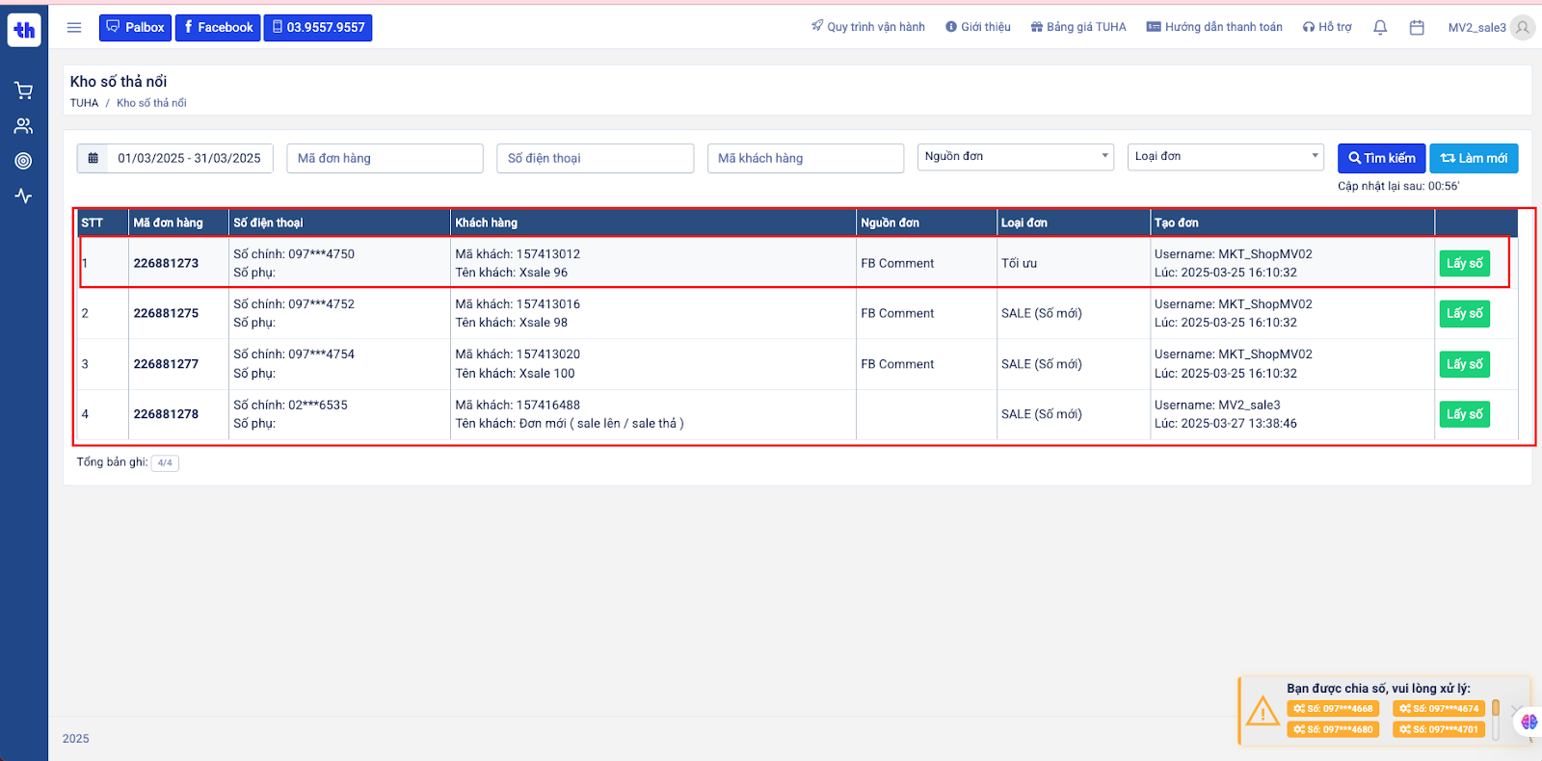The width and height of the screenshot is (1542, 761).
Task: Select order code 226881278
Action: [166, 414]
